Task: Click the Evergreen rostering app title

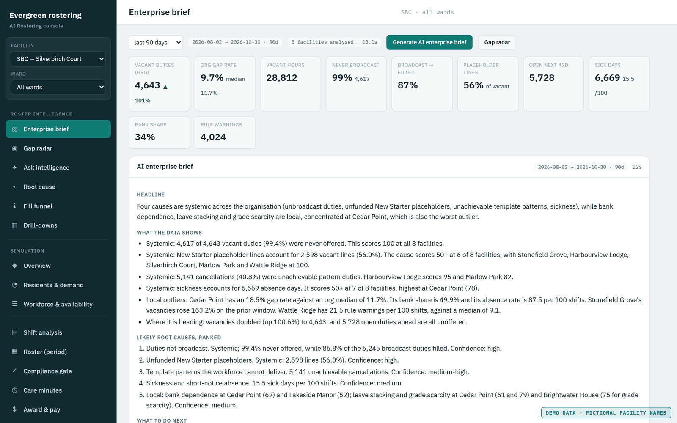Action: (46, 15)
